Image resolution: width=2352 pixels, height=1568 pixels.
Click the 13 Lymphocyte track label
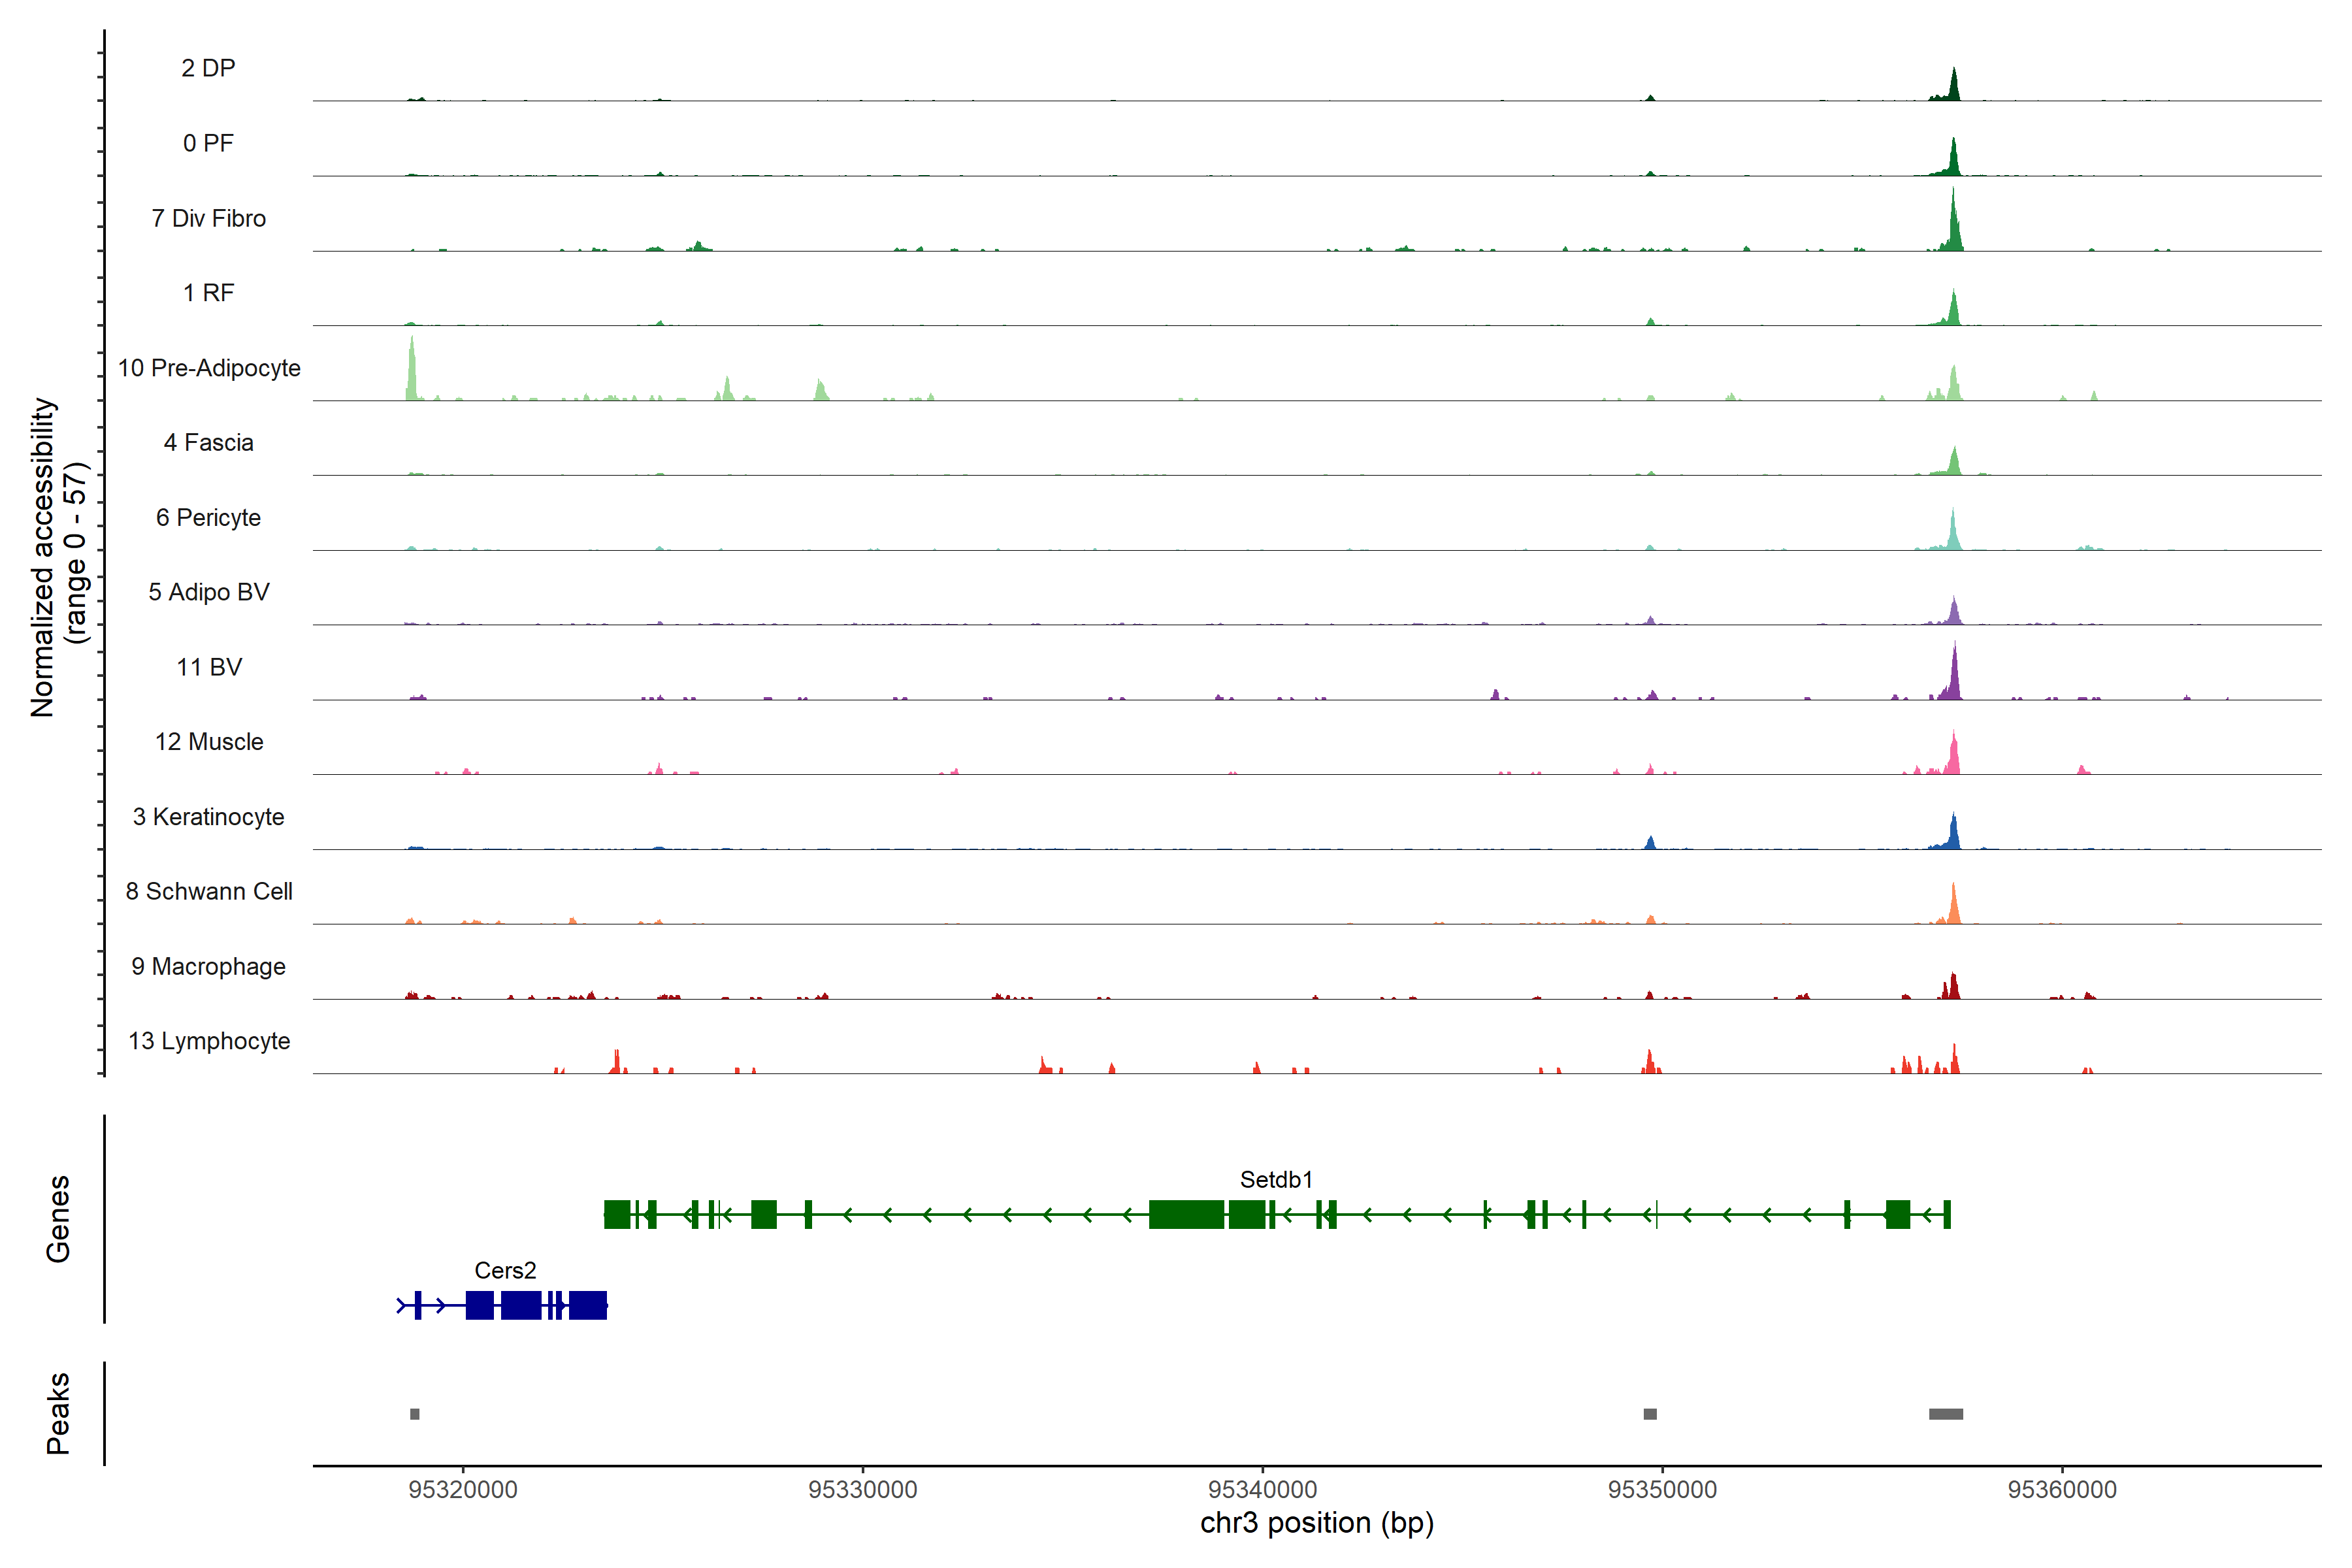209,1041
